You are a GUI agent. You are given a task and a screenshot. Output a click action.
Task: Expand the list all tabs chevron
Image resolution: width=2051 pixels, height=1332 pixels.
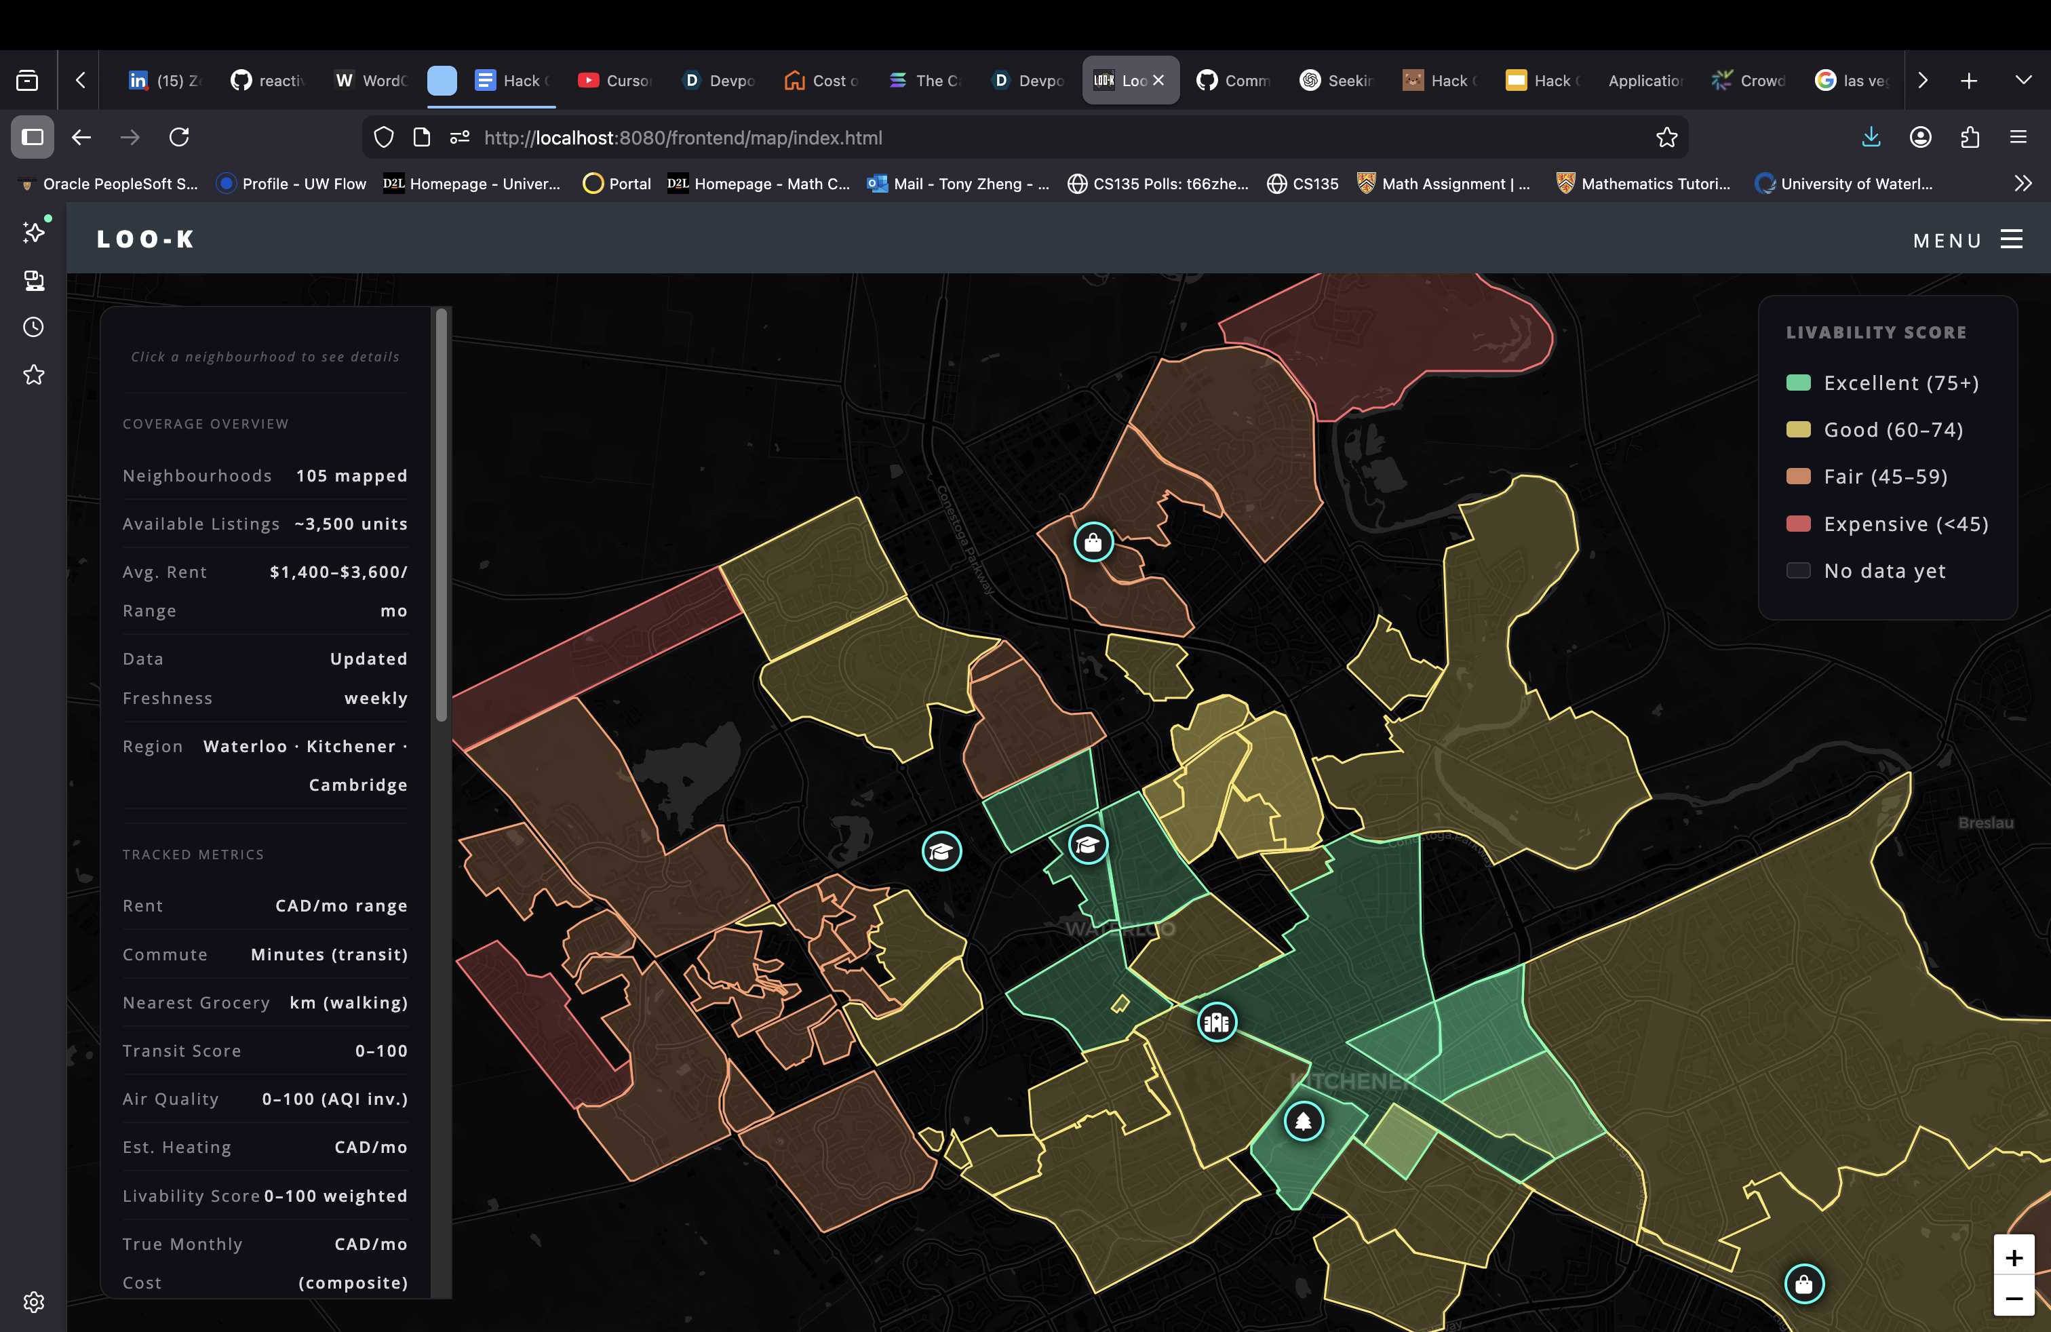tap(2023, 80)
